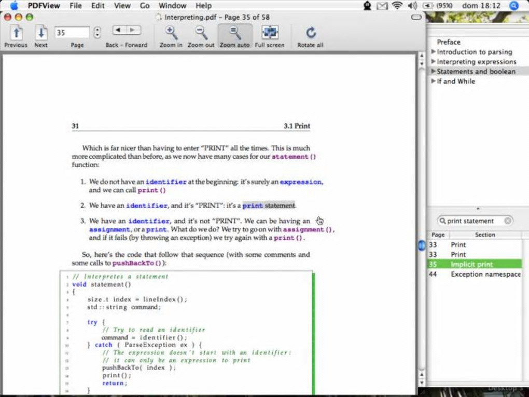Screen dimensions: 529x397
Task: Click the Zoom out magnifier
Action: point(201,33)
